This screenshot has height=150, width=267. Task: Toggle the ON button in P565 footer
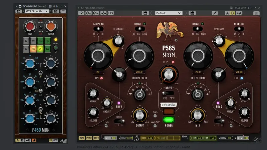click(x=82, y=138)
